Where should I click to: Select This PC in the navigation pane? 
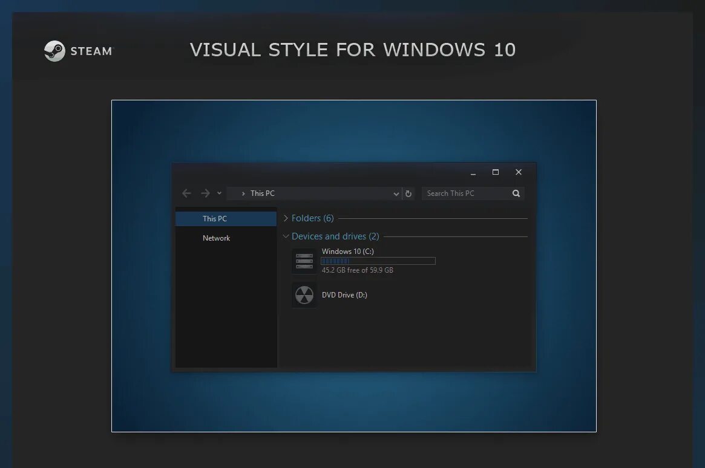click(226, 219)
